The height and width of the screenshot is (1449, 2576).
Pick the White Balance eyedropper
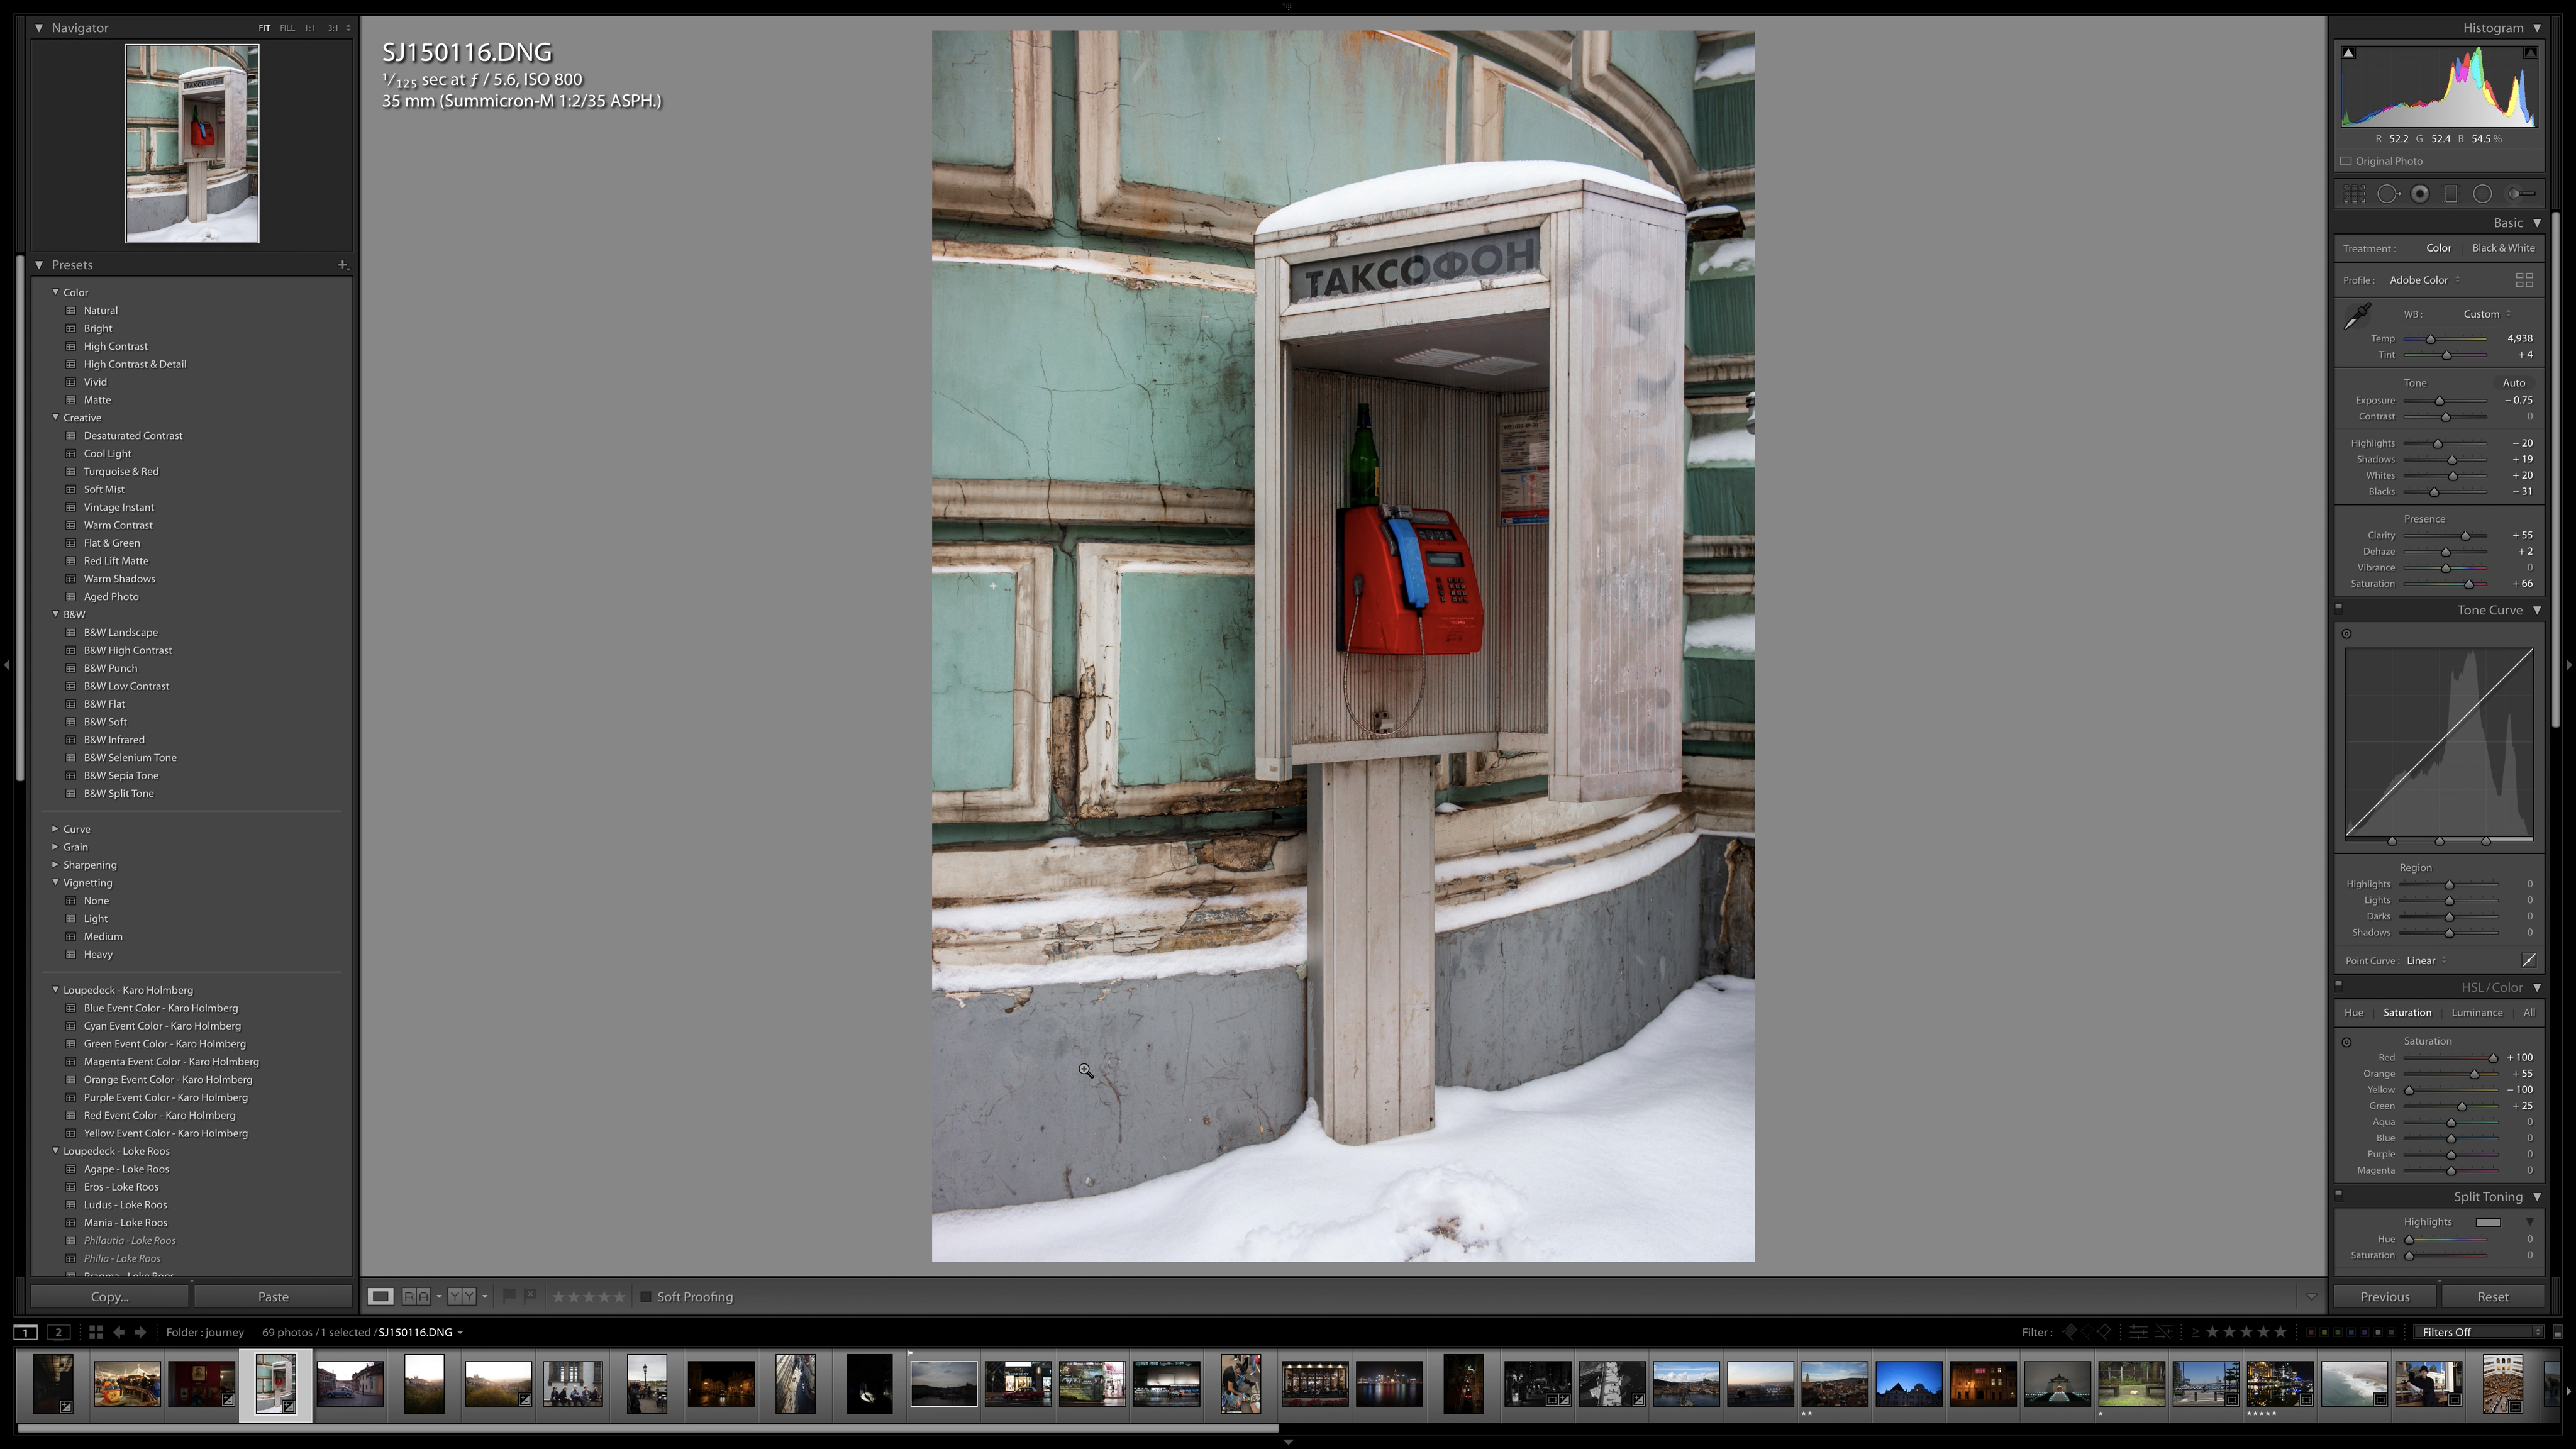[2357, 316]
